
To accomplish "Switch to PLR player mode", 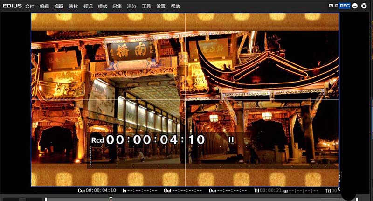I will pos(333,6).
